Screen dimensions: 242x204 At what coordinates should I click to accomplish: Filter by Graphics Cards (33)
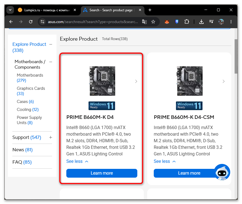31,91
